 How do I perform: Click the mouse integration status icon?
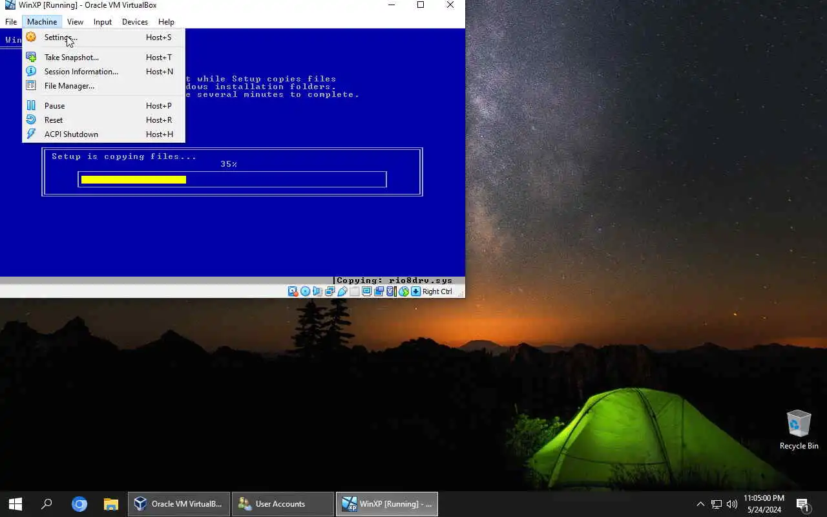coord(404,291)
